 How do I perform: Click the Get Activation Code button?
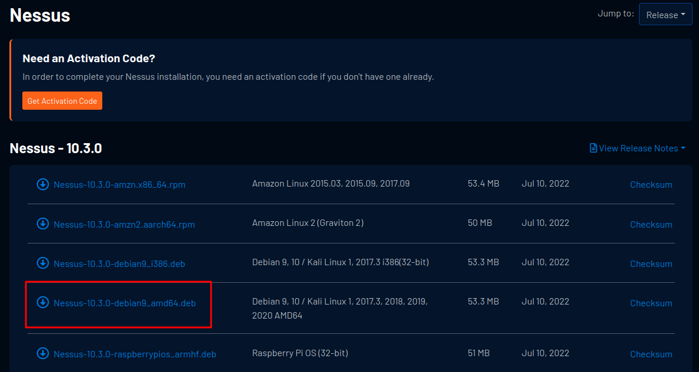tap(62, 101)
